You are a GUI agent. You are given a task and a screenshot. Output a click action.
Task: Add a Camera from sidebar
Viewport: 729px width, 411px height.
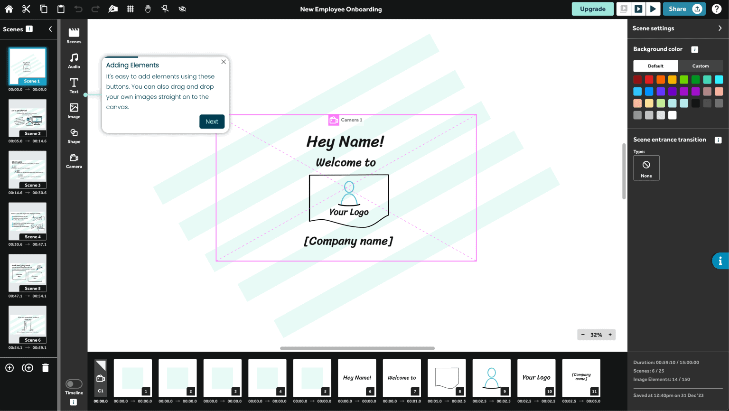pyautogui.click(x=74, y=161)
